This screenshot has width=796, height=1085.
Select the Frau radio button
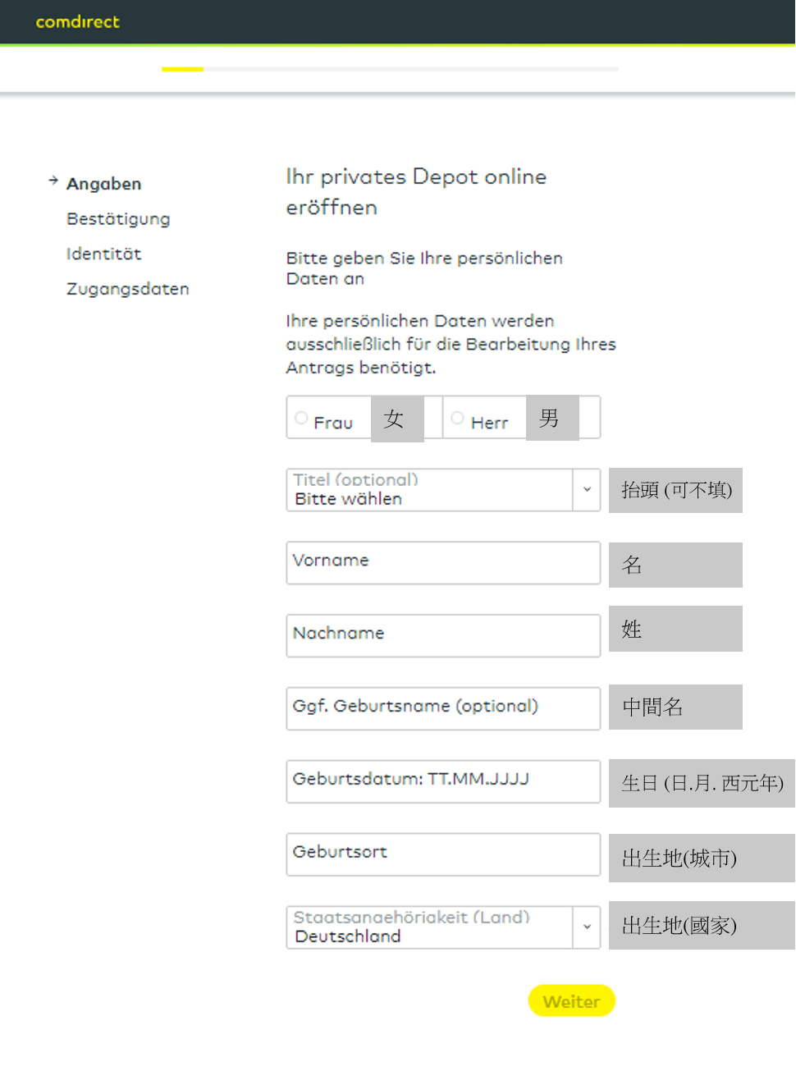point(301,418)
